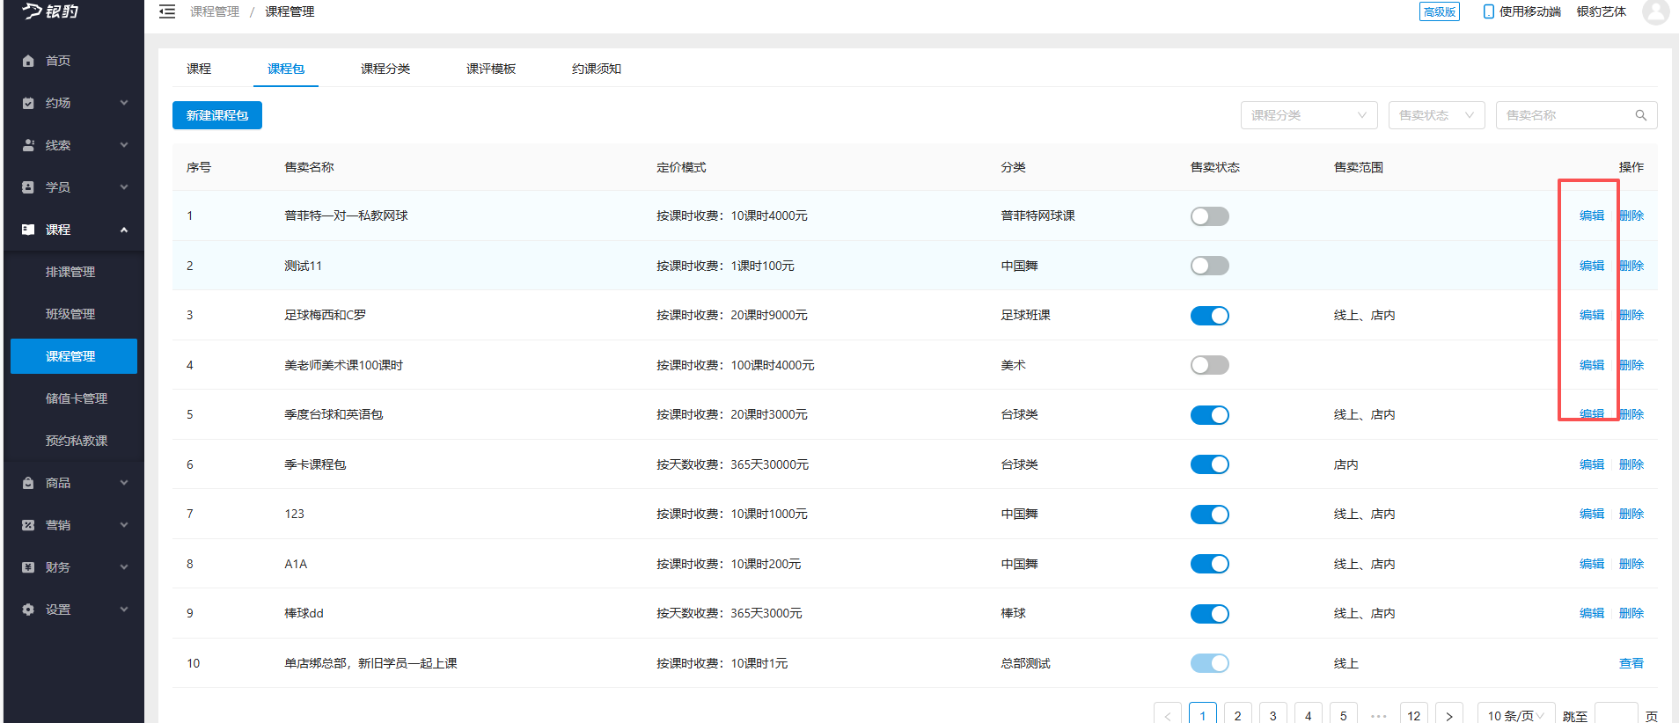Viewport: 1679px width, 723px height.
Task: Click the sidebar collapse menu icon
Action: tap(167, 11)
